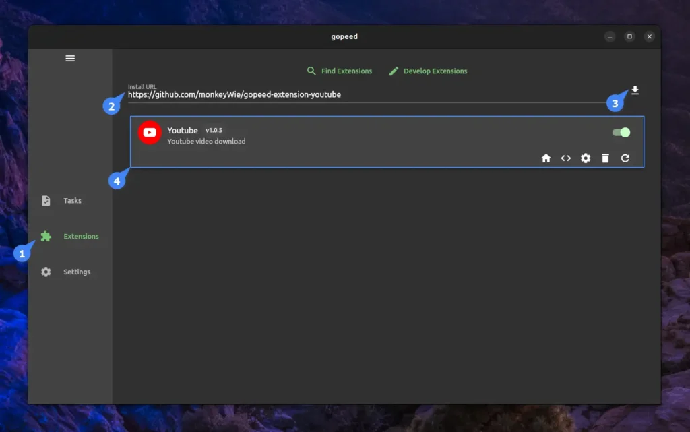Open the hamburger menu in sidebar
The image size is (690, 432).
click(x=70, y=59)
